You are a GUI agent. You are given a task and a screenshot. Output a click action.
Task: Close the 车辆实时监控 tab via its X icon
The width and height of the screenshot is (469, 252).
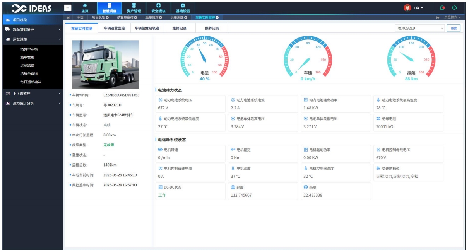(217, 18)
